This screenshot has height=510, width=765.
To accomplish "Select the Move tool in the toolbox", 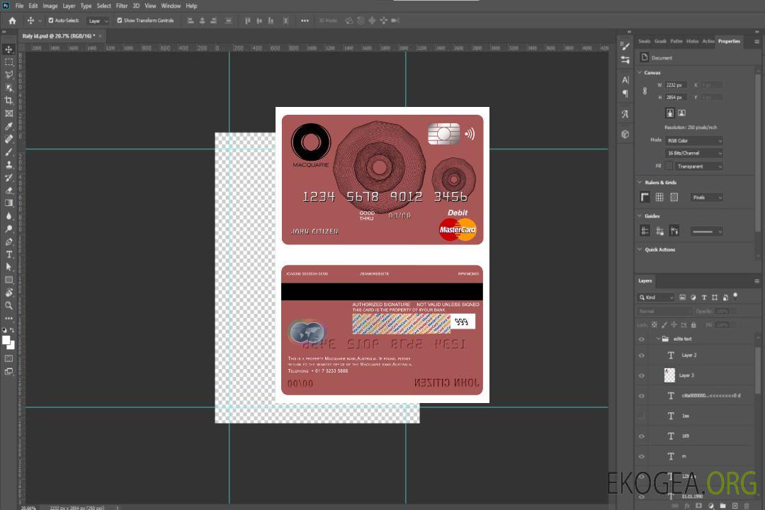I will click(x=8, y=50).
